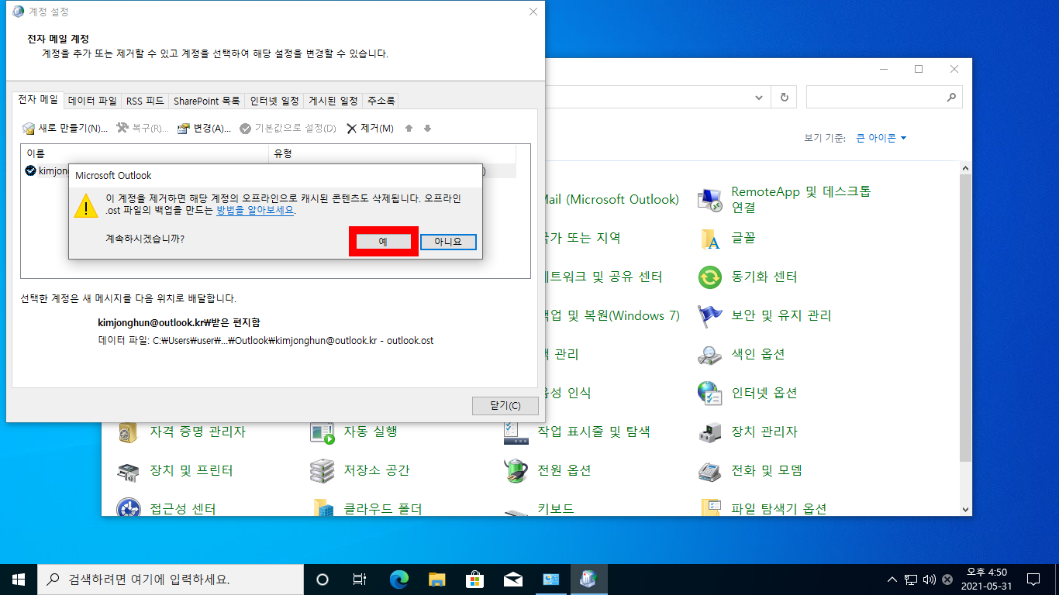Open 전화 및 모뎀 in Control Panel
The height and width of the screenshot is (595, 1059).
tap(750, 470)
